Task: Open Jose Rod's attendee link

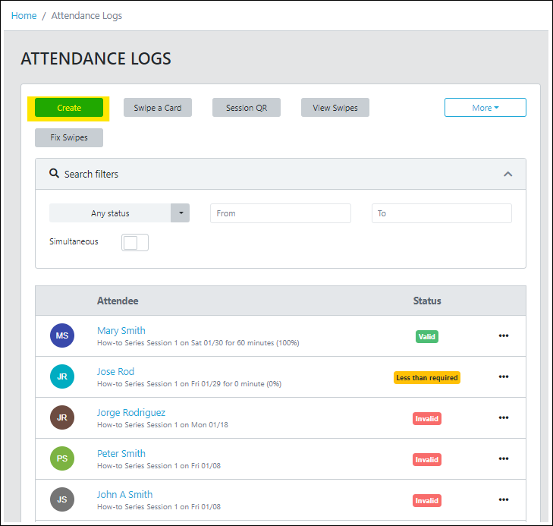Action: 115,371
